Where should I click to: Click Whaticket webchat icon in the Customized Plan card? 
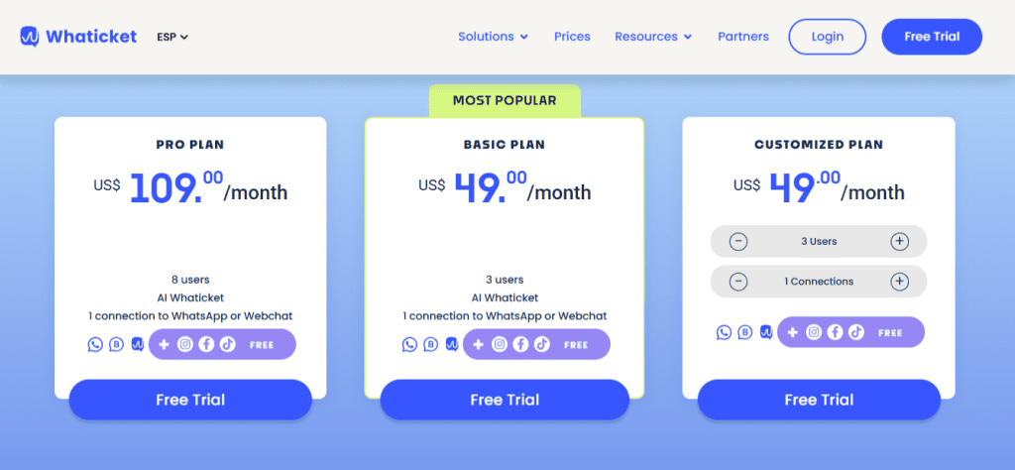click(x=765, y=333)
